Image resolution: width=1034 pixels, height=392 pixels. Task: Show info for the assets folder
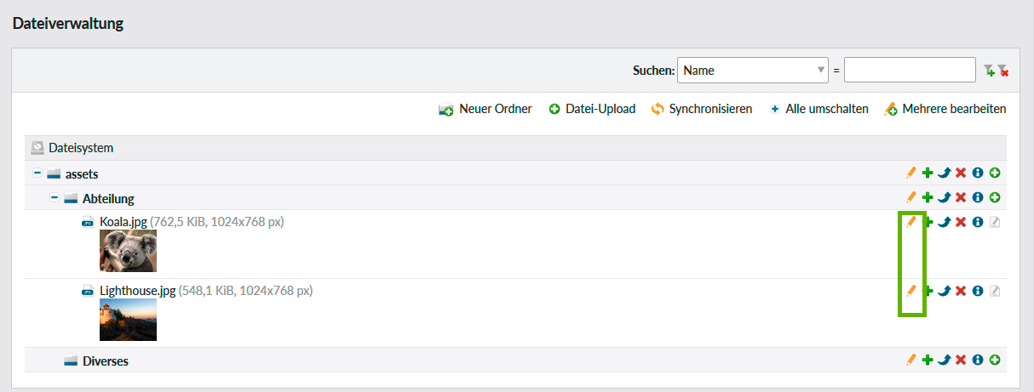[x=978, y=173]
